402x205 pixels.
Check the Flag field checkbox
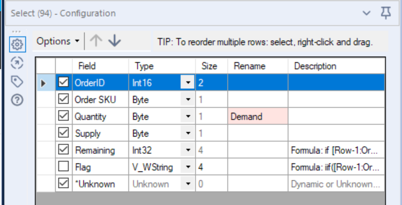(x=63, y=166)
